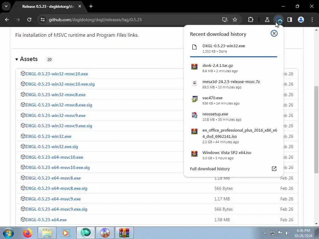Viewport: 319px width, 239px height.
Task: Toggle the downloads toolbar button
Action: (279, 20)
